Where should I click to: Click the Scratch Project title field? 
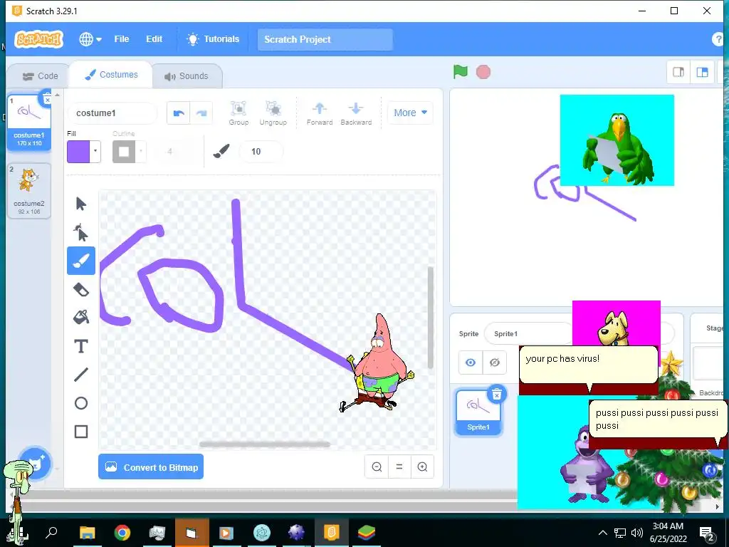pyautogui.click(x=325, y=40)
